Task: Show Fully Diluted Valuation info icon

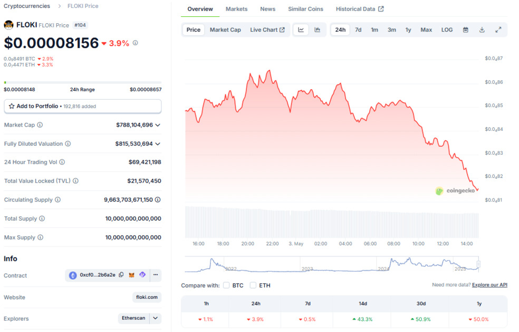Action: pyautogui.click(x=68, y=144)
